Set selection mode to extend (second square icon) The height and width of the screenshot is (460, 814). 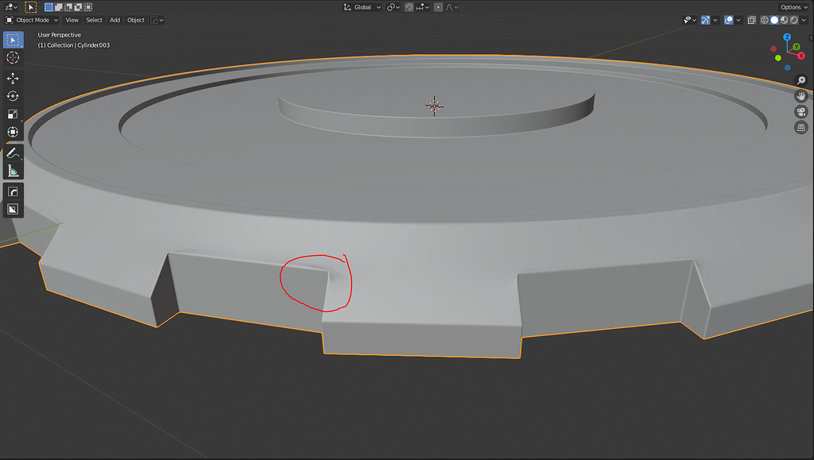coord(59,7)
